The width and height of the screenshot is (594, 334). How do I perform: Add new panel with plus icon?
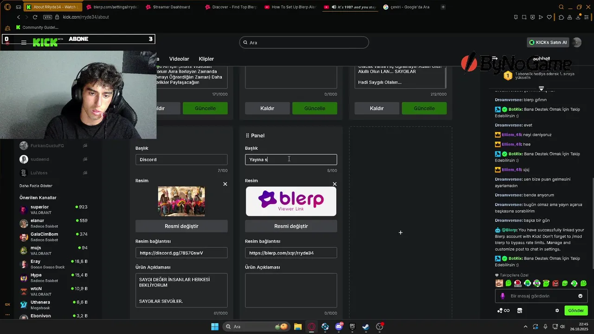pyautogui.click(x=400, y=232)
